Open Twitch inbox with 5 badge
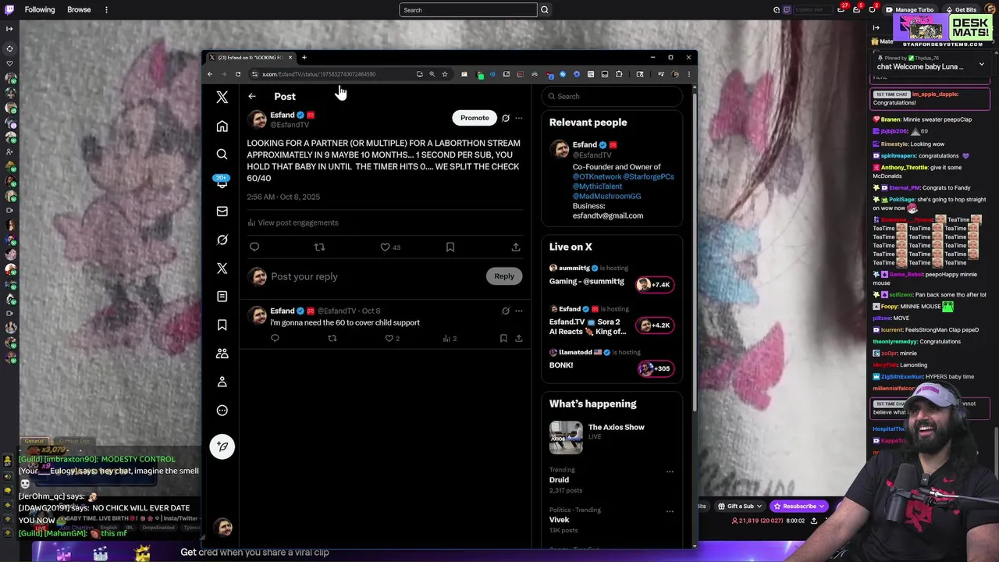999x562 pixels. click(x=857, y=9)
